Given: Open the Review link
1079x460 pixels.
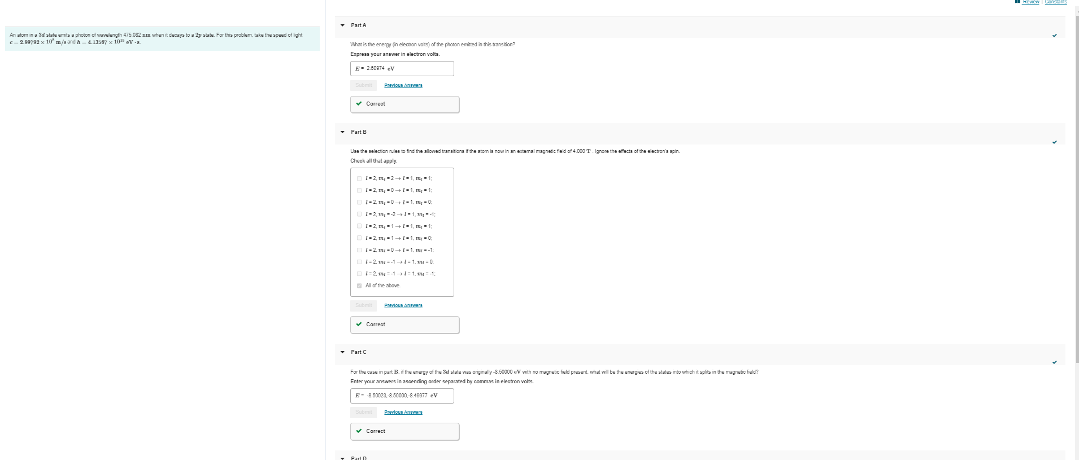Looking at the screenshot, I should (1030, 2).
